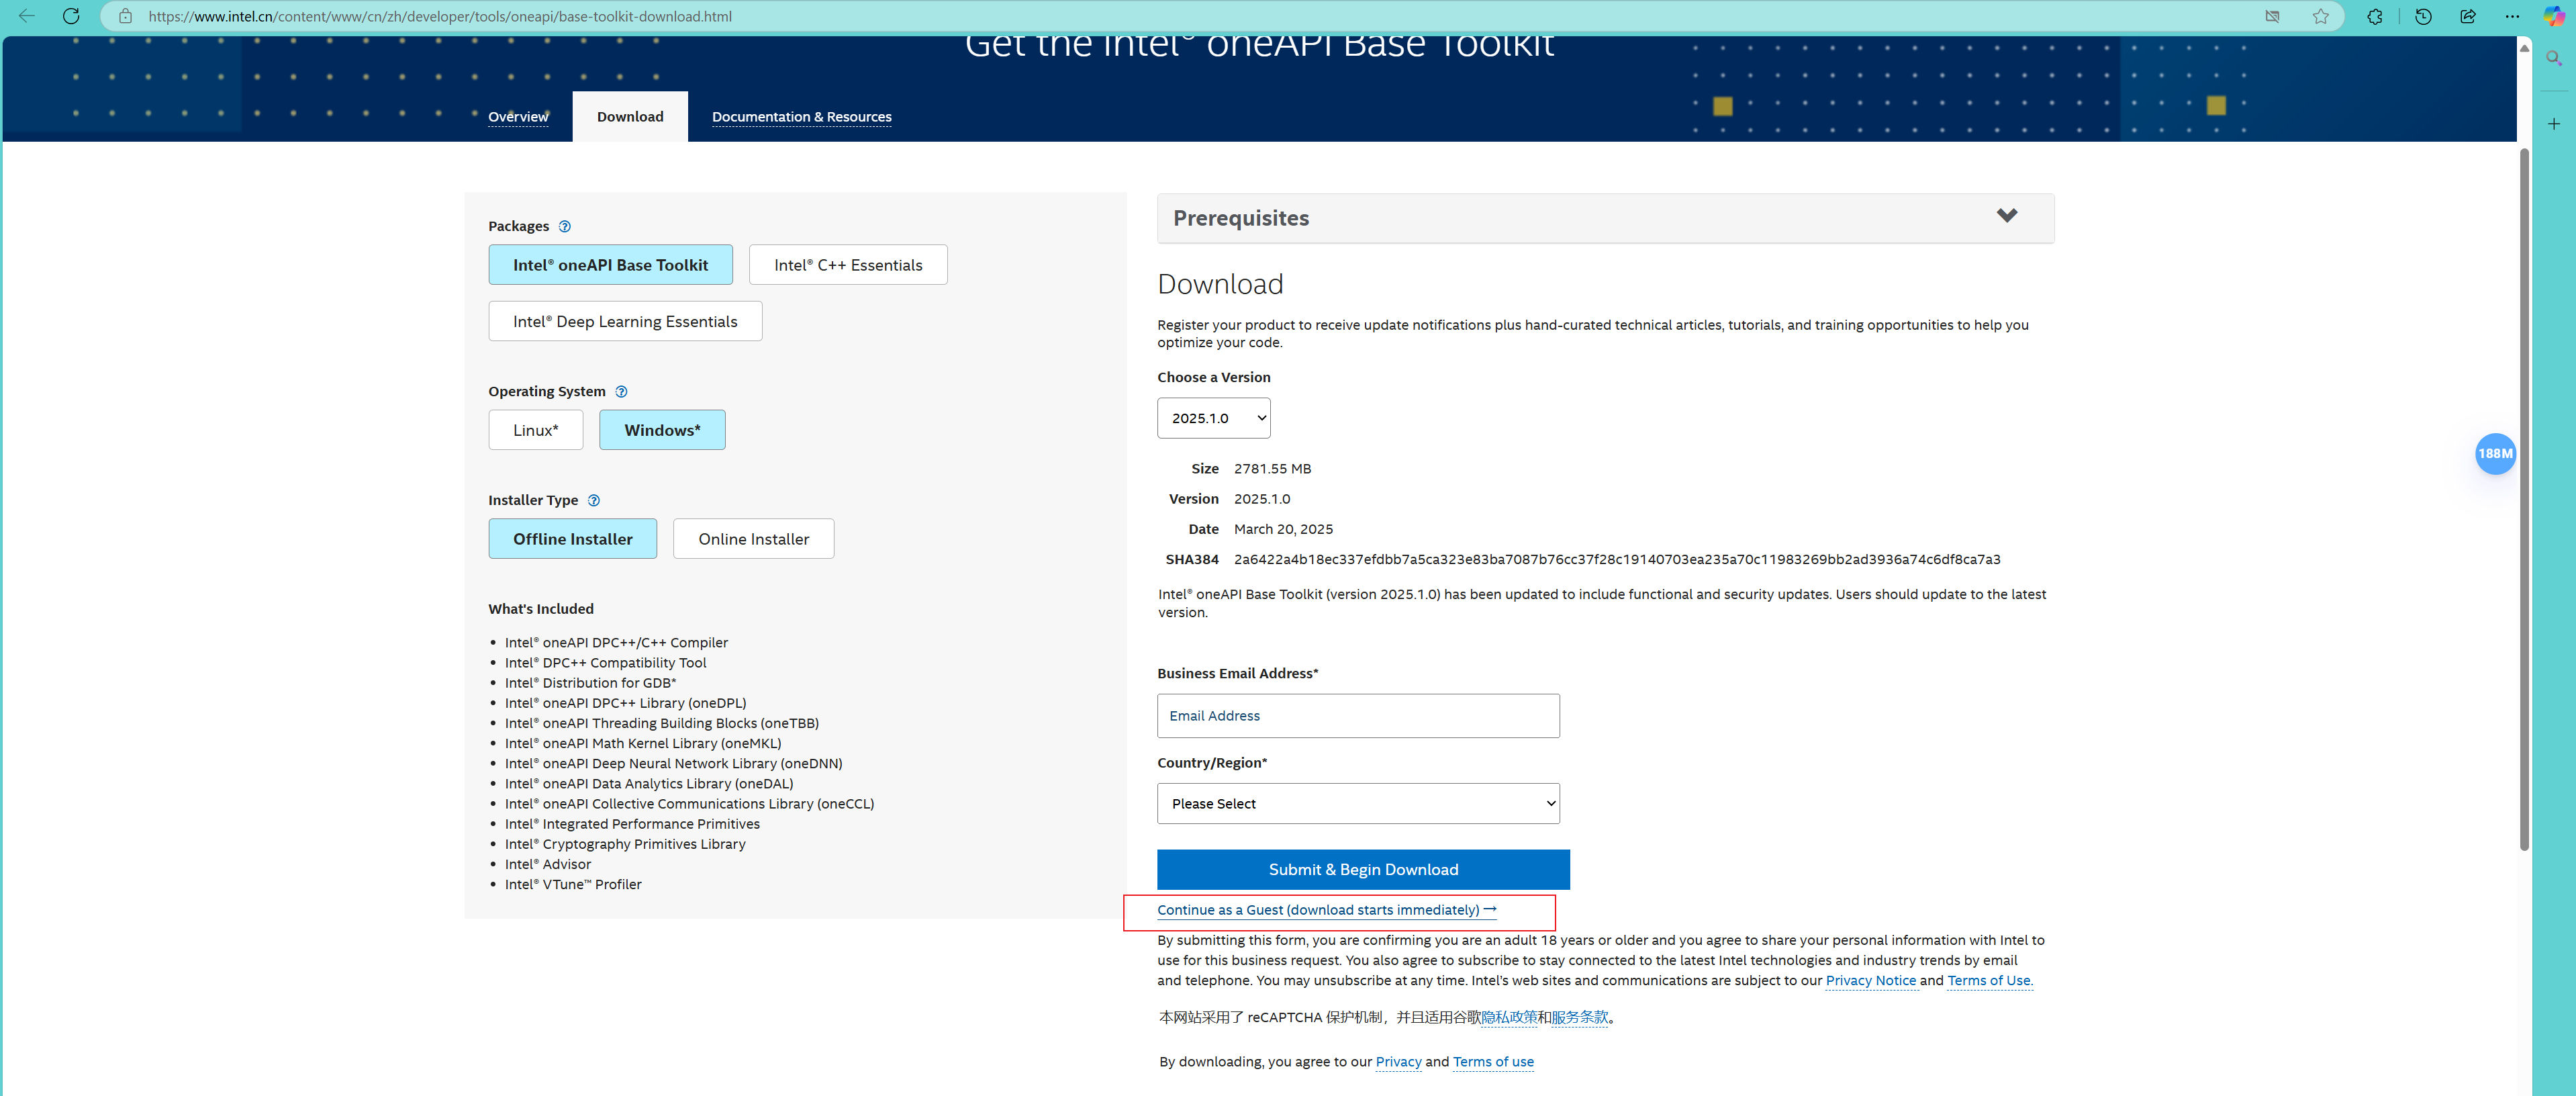Click the Packages help question icon
This screenshot has height=1096, width=2576.
[565, 226]
